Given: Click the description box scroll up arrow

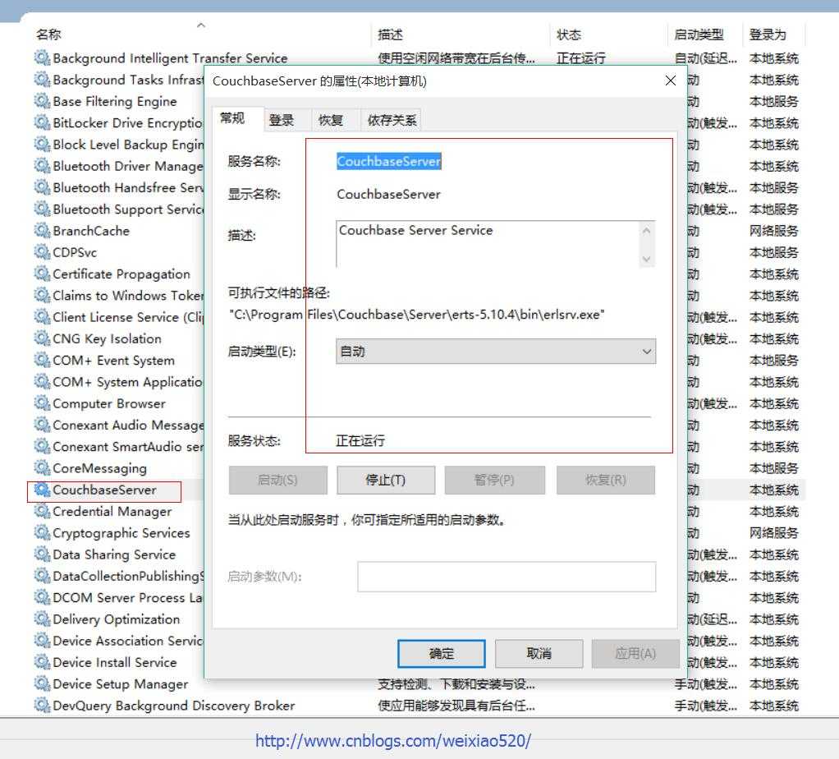Looking at the screenshot, I should click(x=646, y=231).
